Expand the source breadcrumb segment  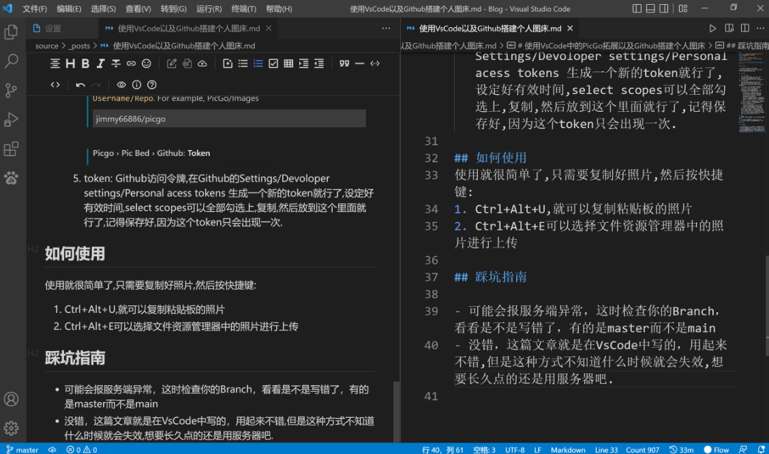click(x=46, y=46)
